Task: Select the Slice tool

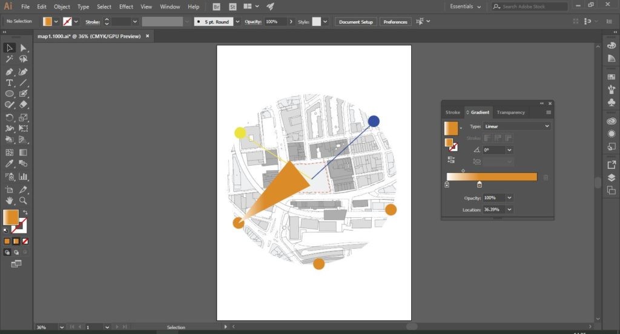Action: tap(24, 189)
